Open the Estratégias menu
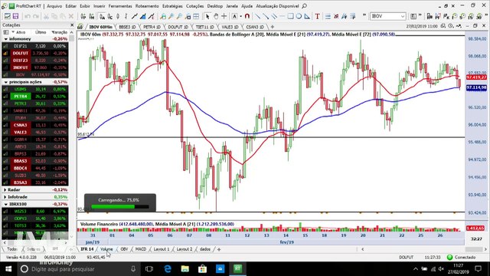Screen dimensions: 490x276 point(172,6)
